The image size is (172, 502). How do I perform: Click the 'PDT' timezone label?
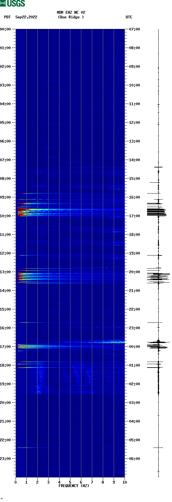[x=7, y=17]
